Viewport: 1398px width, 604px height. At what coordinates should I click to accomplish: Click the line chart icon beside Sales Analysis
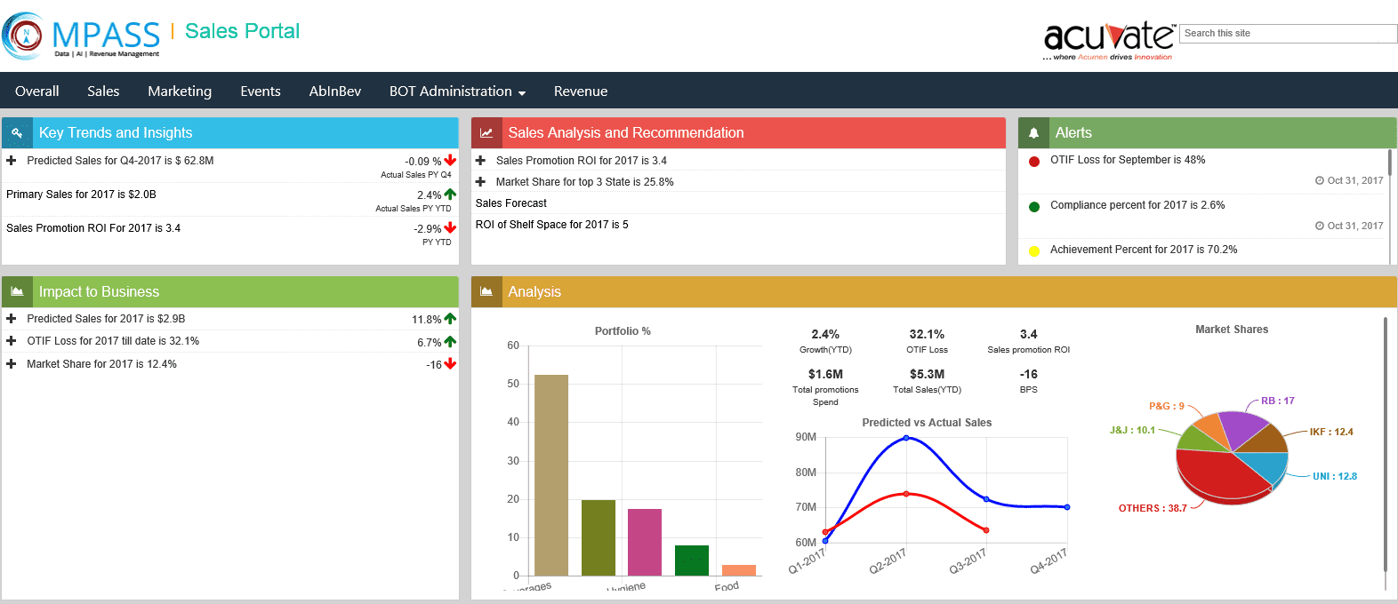[x=486, y=133]
